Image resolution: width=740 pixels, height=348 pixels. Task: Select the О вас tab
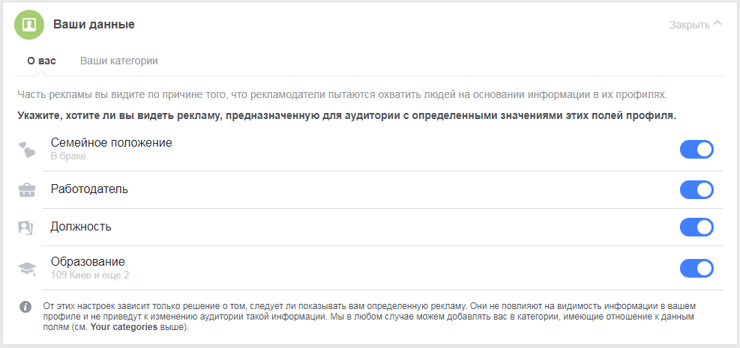point(41,61)
